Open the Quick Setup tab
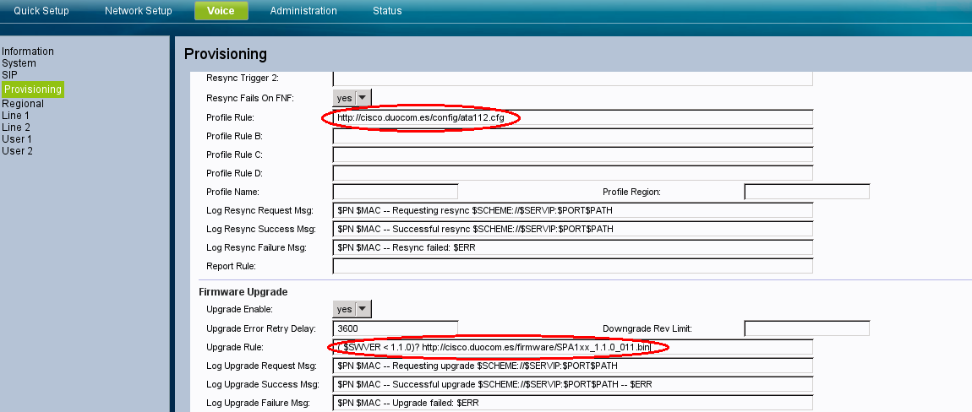The height and width of the screenshot is (412, 972). click(41, 11)
